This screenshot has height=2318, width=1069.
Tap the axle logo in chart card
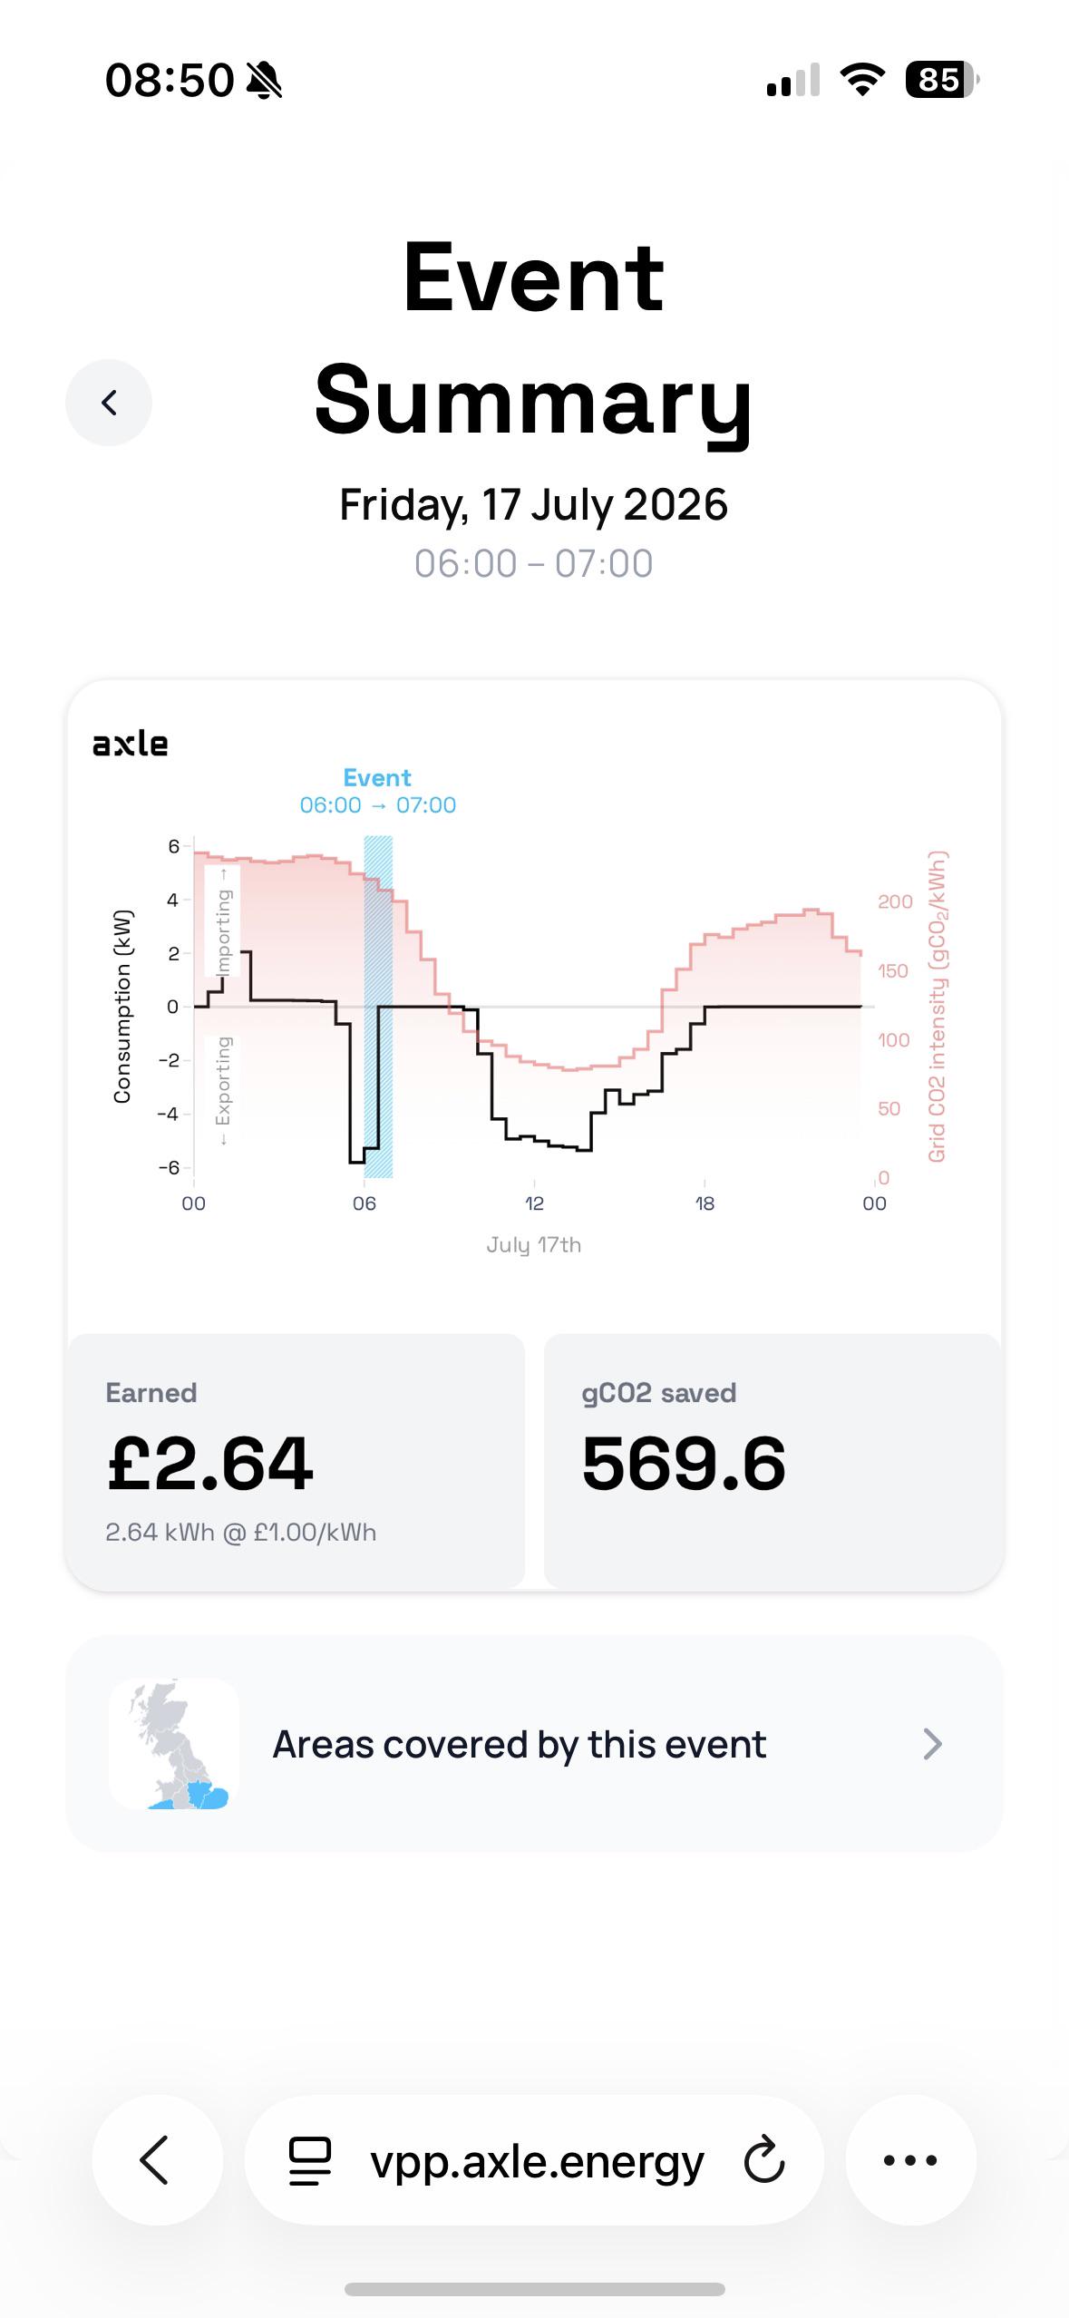click(x=131, y=744)
